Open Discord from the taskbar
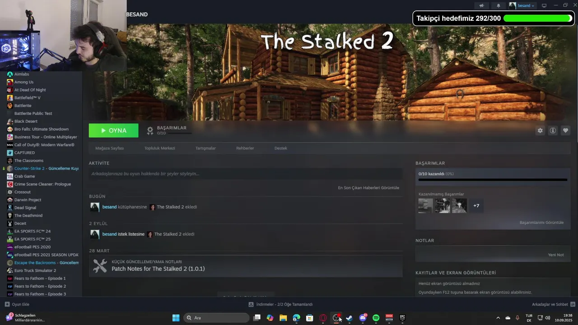The image size is (578, 325). pyautogui.click(x=363, y=318)
